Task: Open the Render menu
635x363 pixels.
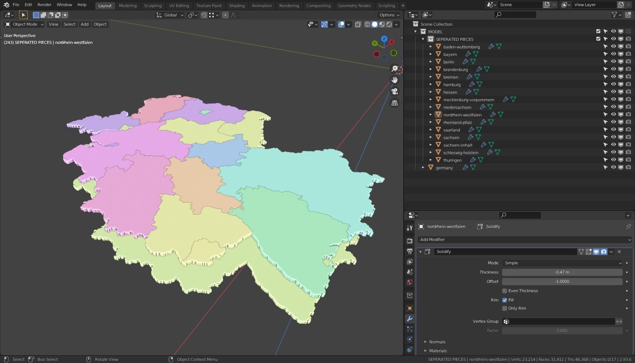Action: click(x=44, y=5)
